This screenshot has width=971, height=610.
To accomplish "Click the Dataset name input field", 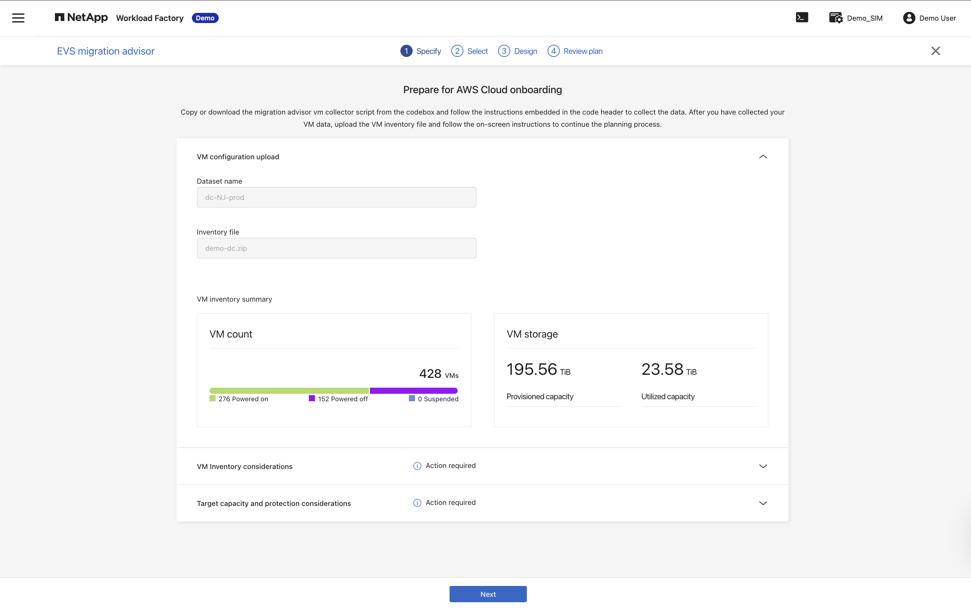I will (336, 197).
